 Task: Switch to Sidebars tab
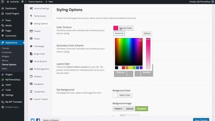tap(40, 76)
